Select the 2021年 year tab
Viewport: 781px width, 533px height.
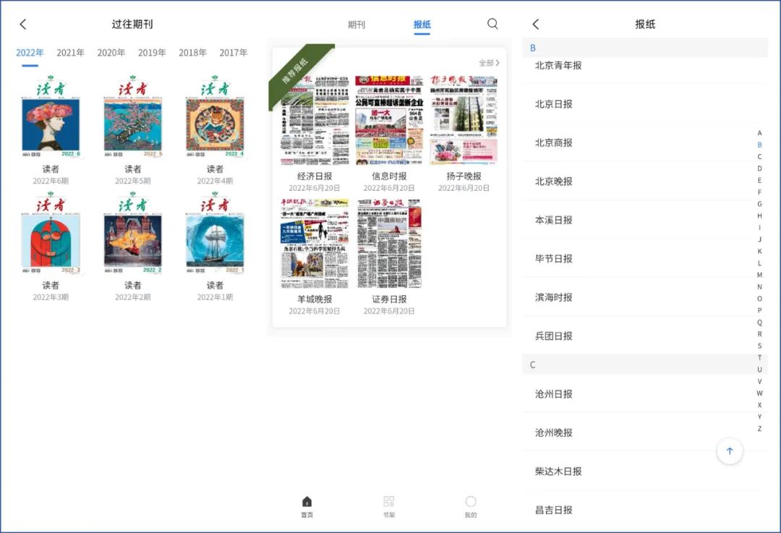click(x=69, y=52)
